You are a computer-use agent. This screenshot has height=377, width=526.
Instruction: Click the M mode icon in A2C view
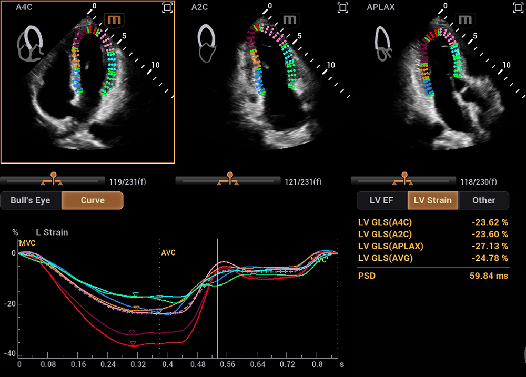[290, 21]
